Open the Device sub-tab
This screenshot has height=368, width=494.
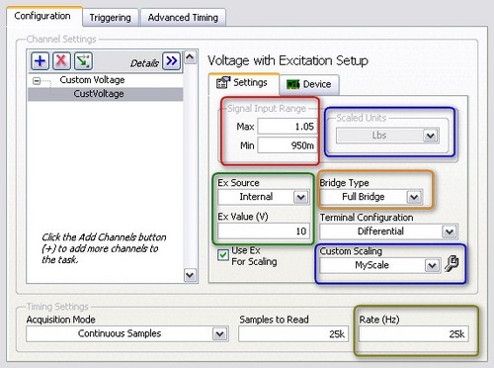coord(309,84)
